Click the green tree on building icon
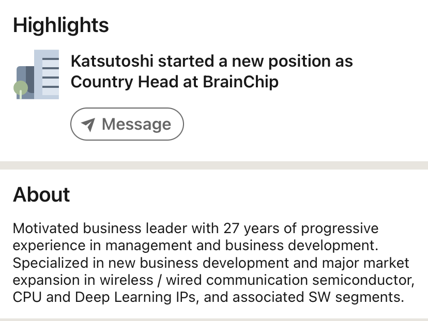The height and width of the screenshot is (321, 428). [x=20, y=89]
